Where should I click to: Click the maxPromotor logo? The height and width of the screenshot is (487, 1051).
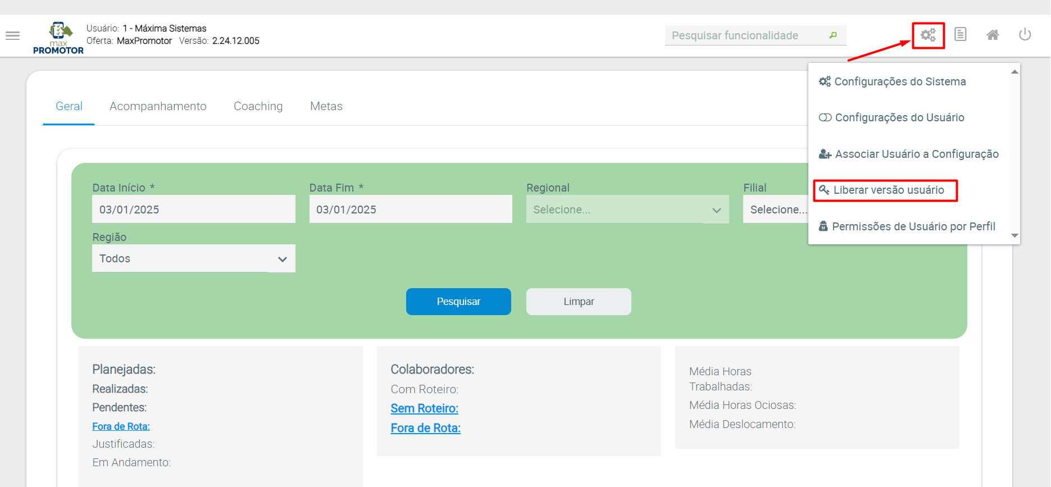[x=58, y=38]
